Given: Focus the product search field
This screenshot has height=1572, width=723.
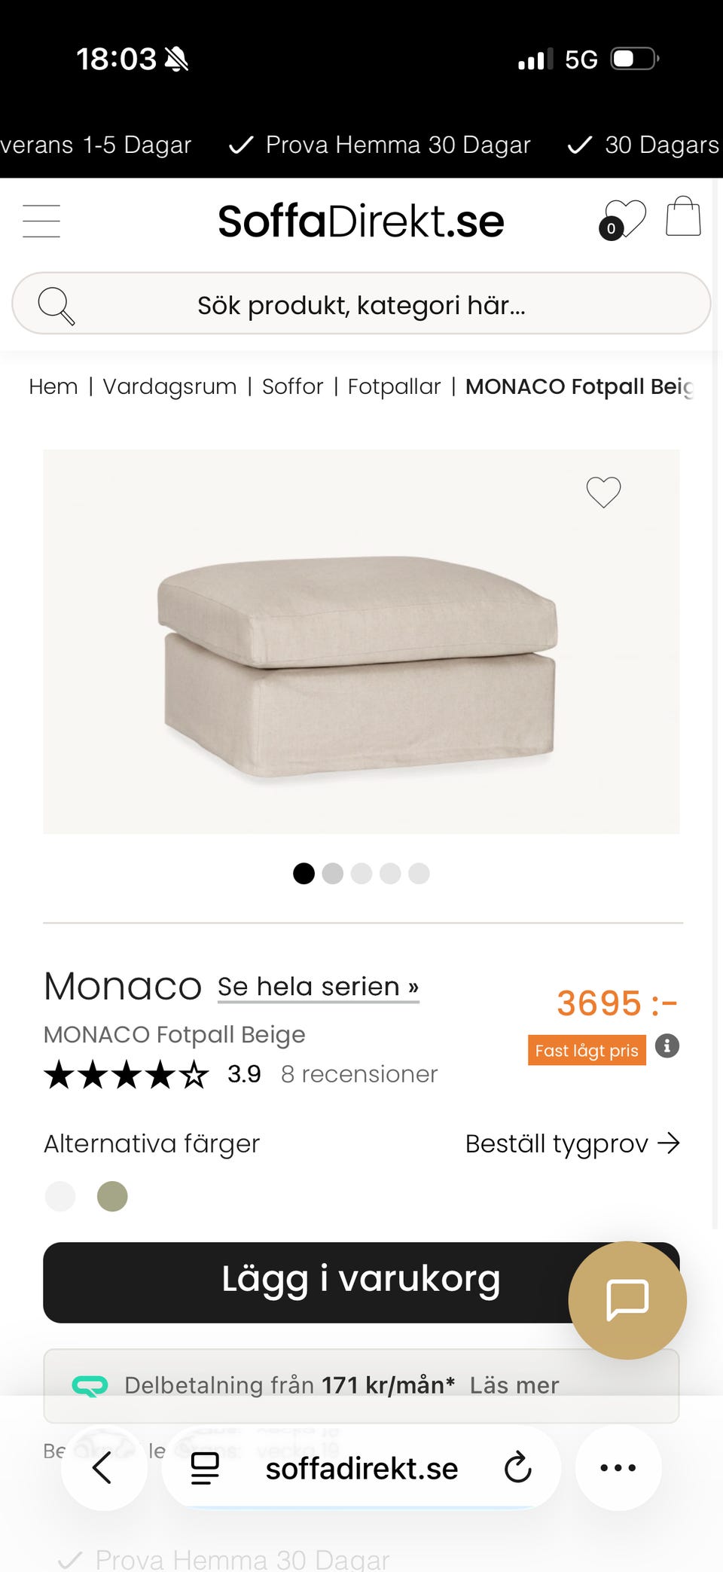Looking at the screenshot, I should pos(361,305).
